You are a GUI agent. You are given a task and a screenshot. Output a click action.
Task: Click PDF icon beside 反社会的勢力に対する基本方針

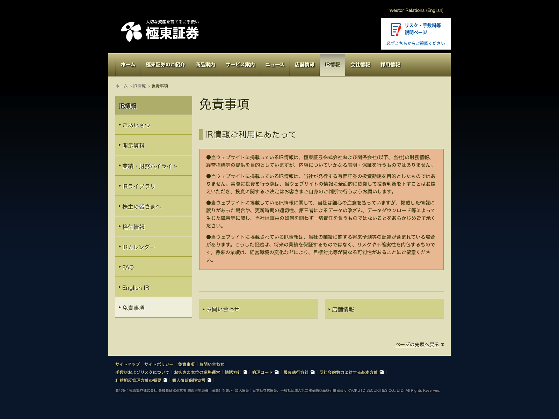click(x=382, y=372)
